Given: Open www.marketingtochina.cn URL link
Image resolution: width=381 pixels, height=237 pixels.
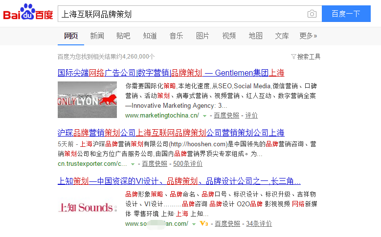Looking at the screenshot, I should [x=162, y=116].
